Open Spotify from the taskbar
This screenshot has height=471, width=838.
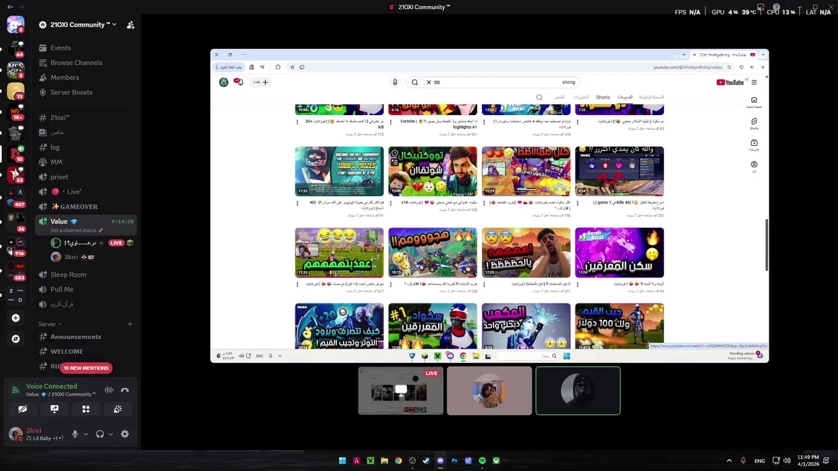[483, 461]
